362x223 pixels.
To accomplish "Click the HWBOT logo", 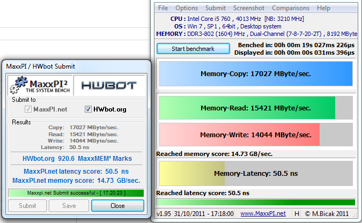I will [x=109, y=85].
